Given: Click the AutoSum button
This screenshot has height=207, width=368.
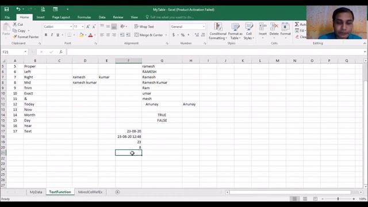Looking at the screenshot, I should (x=300, y=24).
